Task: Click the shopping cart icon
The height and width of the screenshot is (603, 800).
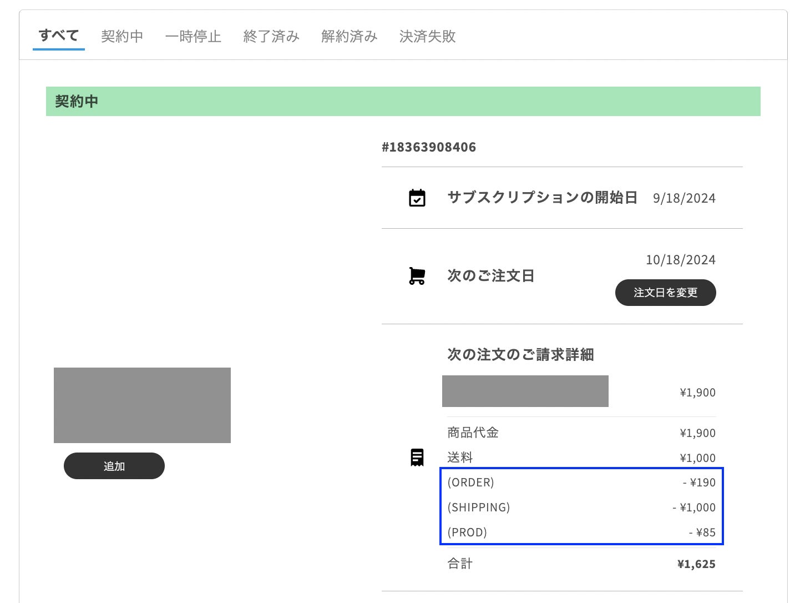Action: coord(417,276)
